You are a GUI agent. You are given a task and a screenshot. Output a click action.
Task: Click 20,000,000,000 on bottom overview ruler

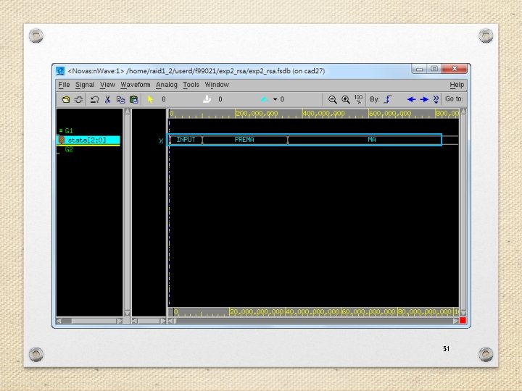coord(257,312)
